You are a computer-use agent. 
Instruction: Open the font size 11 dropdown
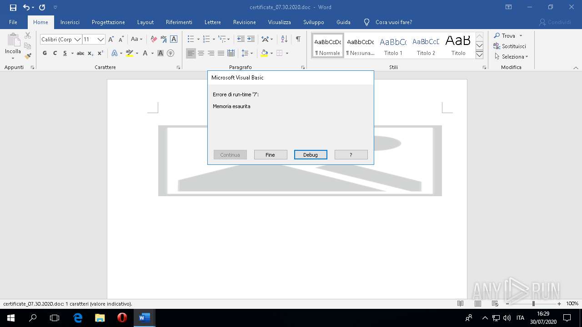pos(101,40)
